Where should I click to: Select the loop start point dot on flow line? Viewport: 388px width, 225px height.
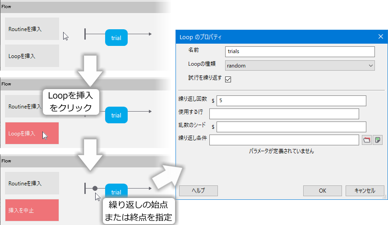pyautogui.click(x=95, y=189)
